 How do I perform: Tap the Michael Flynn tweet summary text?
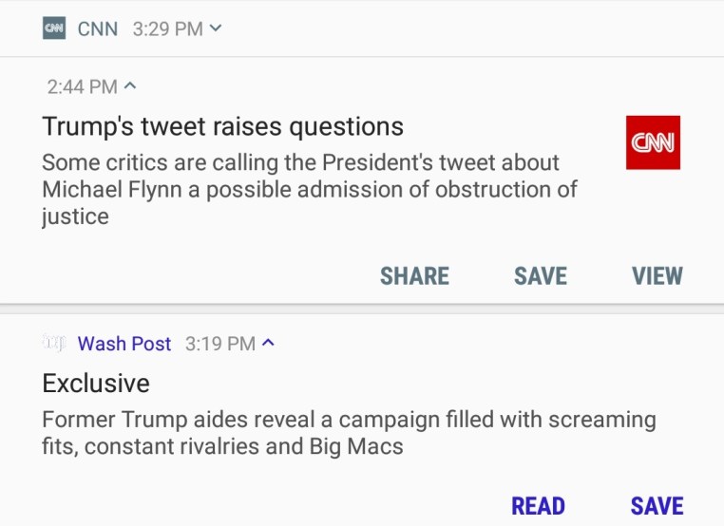click(309, 189)
